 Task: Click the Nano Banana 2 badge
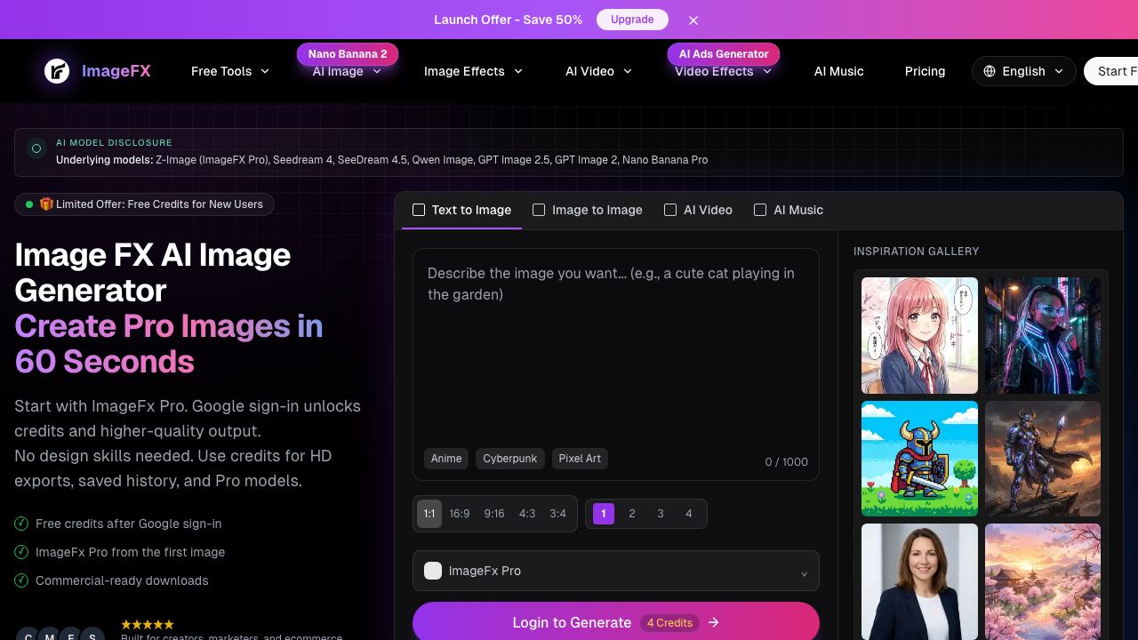click(348, 54)
